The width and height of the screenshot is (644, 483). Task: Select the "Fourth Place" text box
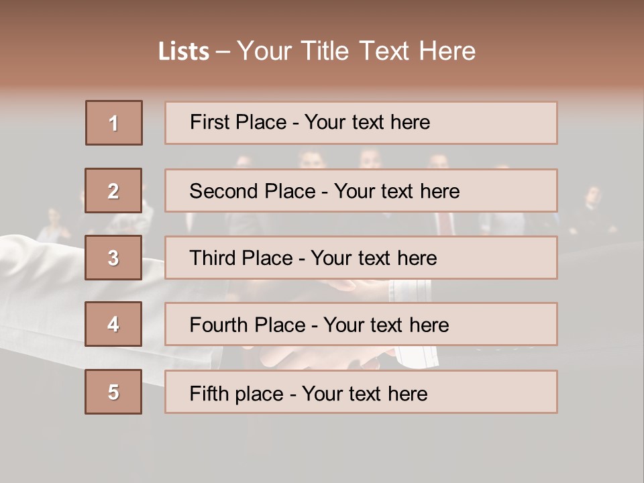point(361,324)
